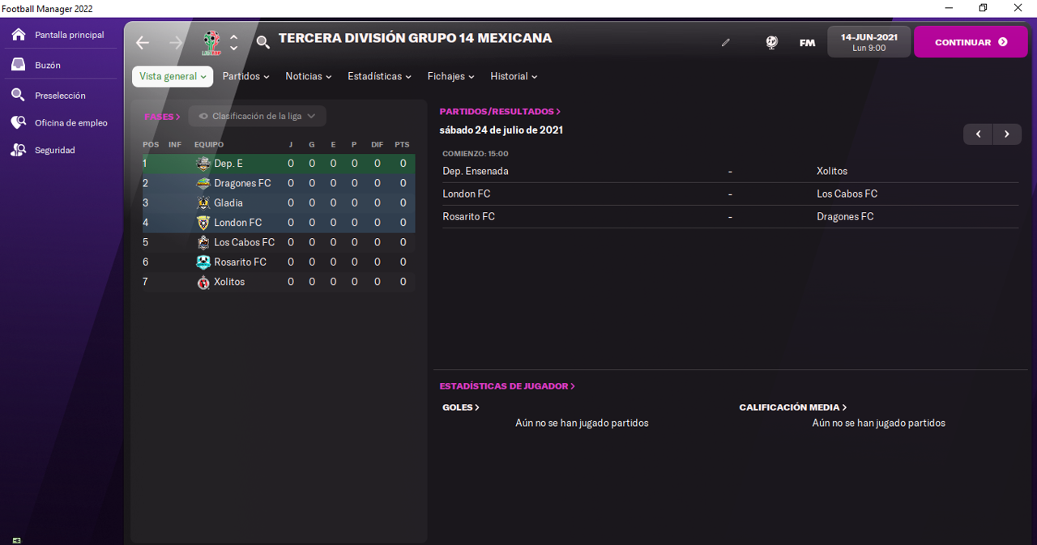The height and width of the screenshot is (545, 1037).
Task: Open the Estadísticas dropdown menu
Action: [x=379, y=76]
